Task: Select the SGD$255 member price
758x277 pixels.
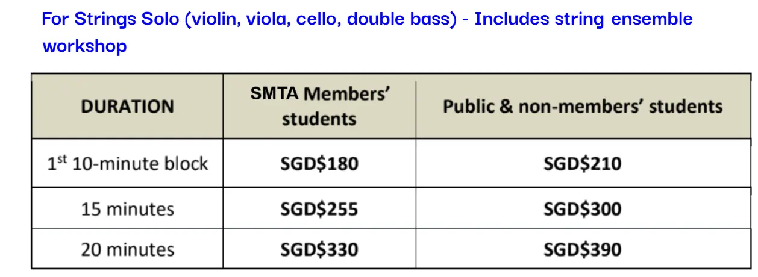Action: coord(319,209)
